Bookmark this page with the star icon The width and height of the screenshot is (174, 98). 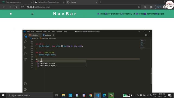139,7
